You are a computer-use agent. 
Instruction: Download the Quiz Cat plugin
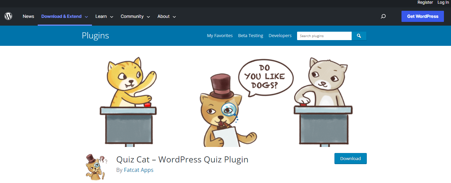point(350,158)
